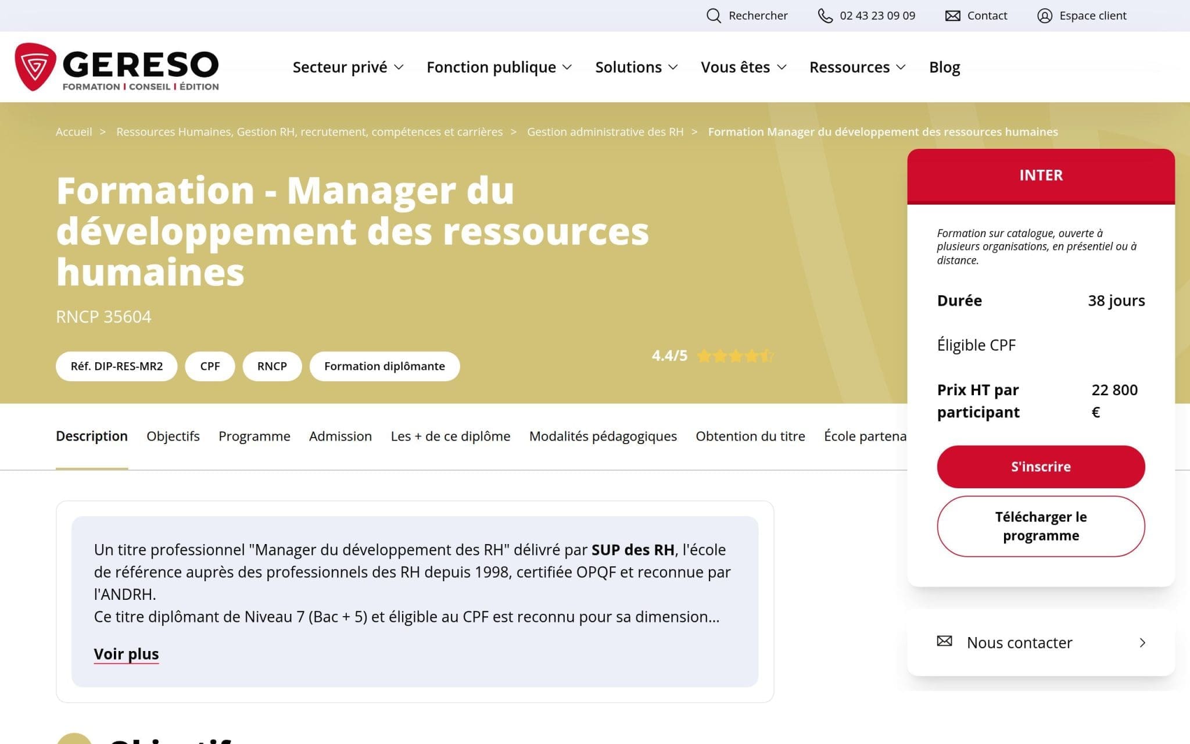Screen dimensions: 1190x744
Task: Click the Accueil breadcrumb link
Action: tap(74, 132)
